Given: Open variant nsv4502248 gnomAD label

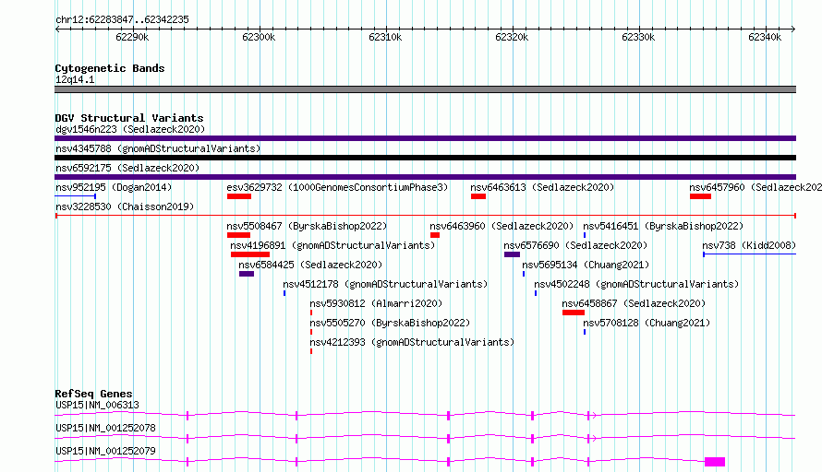Looking at the screenshot, I should point(636,284).
